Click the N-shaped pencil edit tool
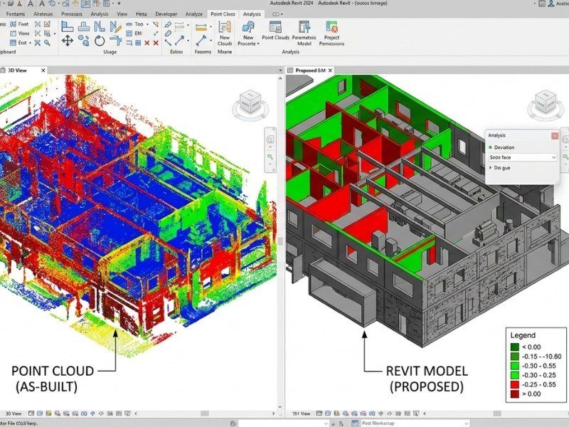 point(115,26)
